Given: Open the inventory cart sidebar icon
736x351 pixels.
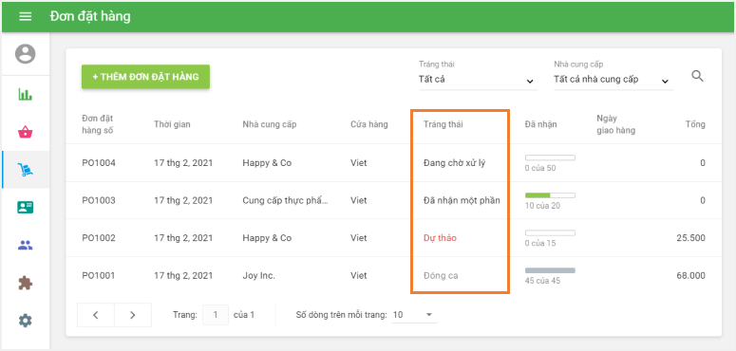Looking at the screenshot, I should click(26, 170).
